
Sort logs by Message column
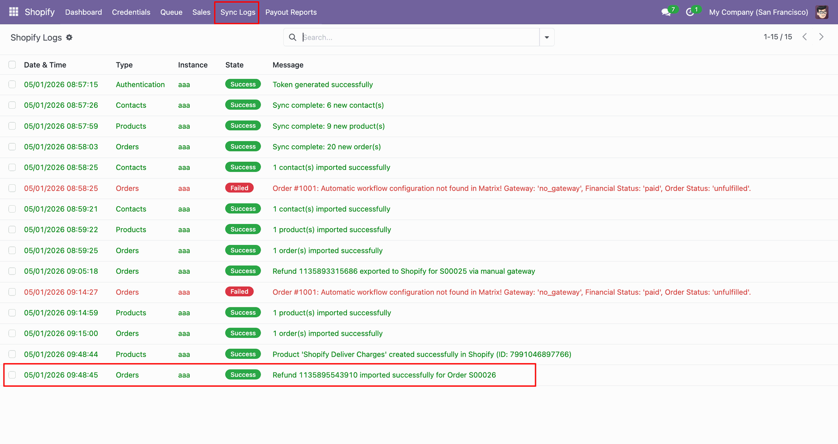click(288, 65)
